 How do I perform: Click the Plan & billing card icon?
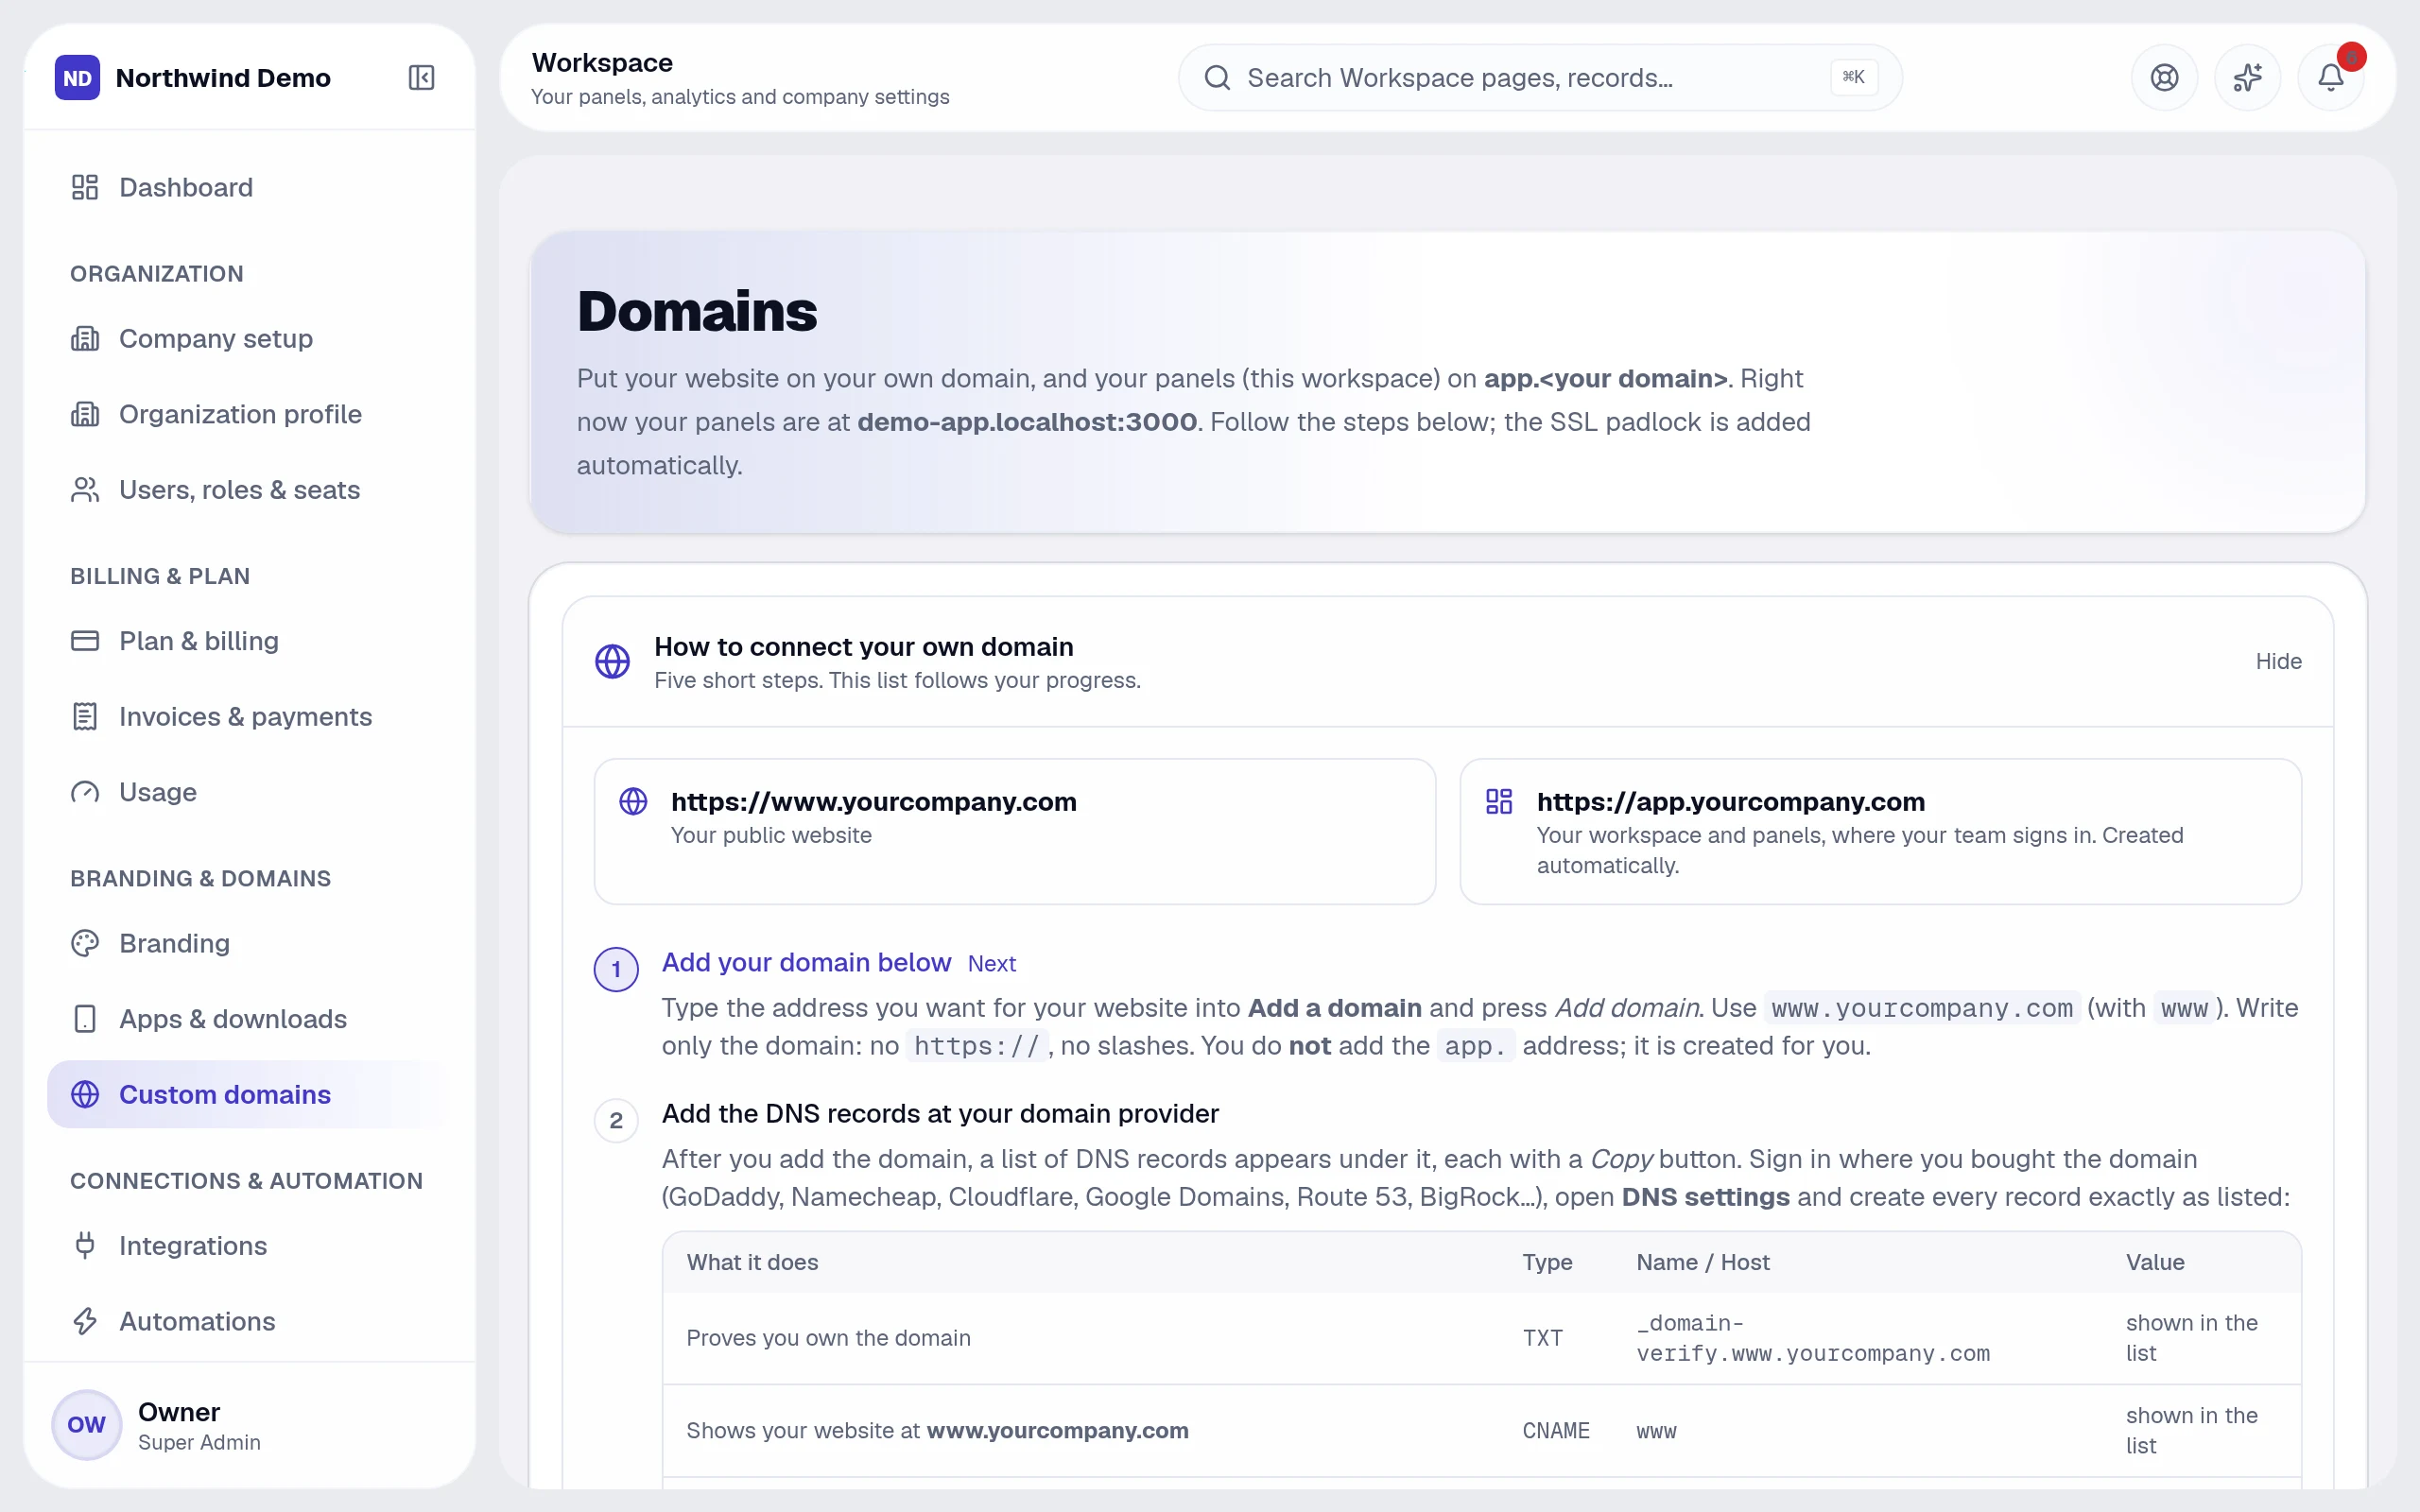[x=85, y=640]
